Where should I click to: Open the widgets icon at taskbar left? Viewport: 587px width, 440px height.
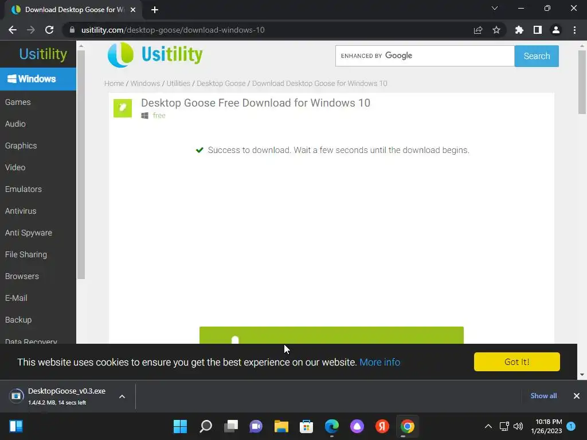click(x=16, y=426)
